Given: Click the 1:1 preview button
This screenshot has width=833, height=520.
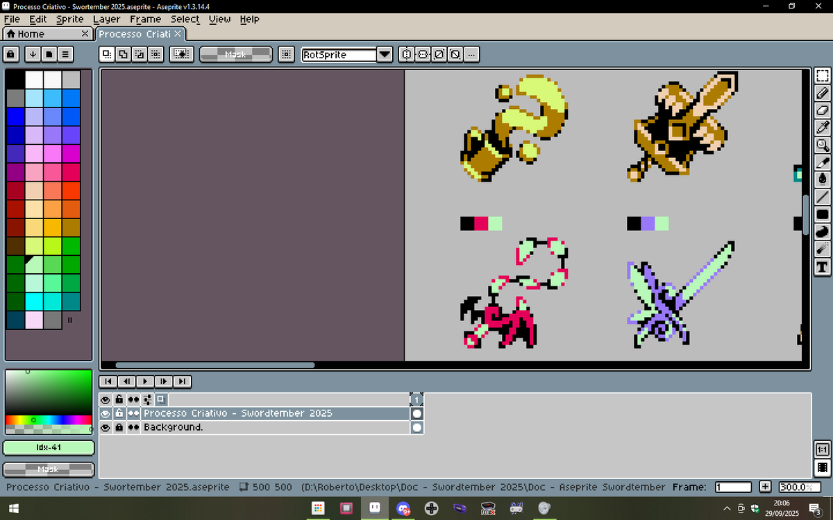Looking at the screenshot, I should click(822, 449).
